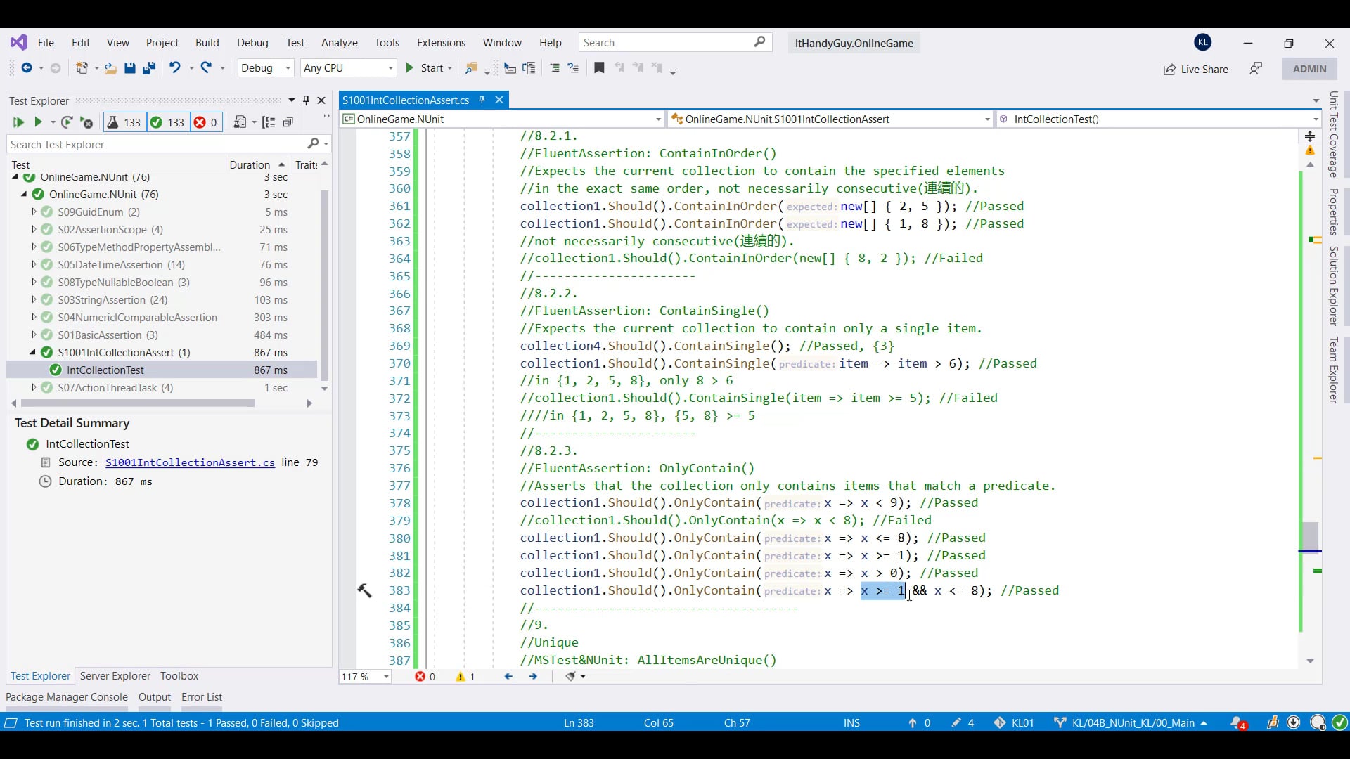
Task: Adjust the editor zoom level control
Action: [363, 677]
